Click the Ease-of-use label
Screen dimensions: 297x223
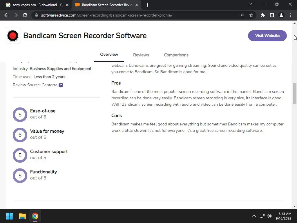[43, 111]
